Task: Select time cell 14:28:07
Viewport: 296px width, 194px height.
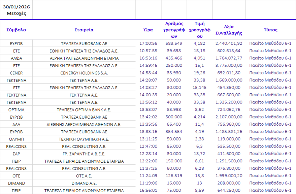Action: tap(148, 80)
